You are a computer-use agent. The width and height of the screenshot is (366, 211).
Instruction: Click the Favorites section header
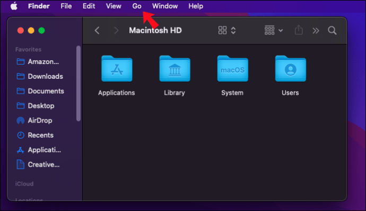click(28, 49)
